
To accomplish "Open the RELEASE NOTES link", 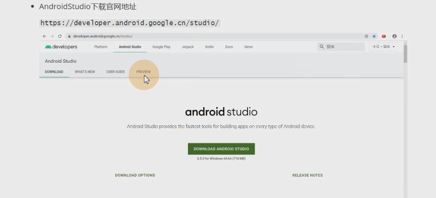I will point(308,175).
